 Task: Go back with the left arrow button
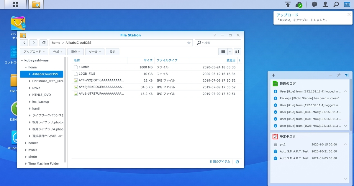24,43
